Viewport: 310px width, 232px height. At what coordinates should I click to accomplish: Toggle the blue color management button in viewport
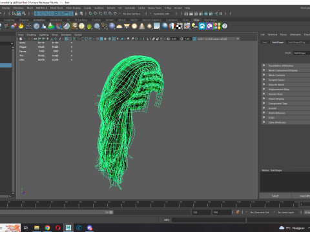194,39
